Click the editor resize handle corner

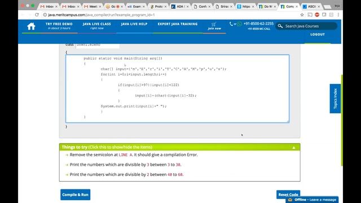[288, 121]
